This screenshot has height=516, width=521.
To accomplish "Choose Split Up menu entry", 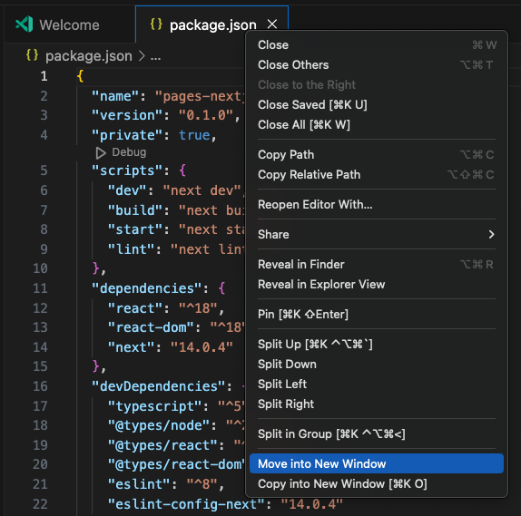I will point(377,344).
